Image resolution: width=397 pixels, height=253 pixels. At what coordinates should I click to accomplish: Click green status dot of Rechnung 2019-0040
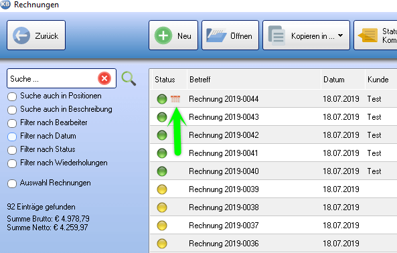coord(162,171)
